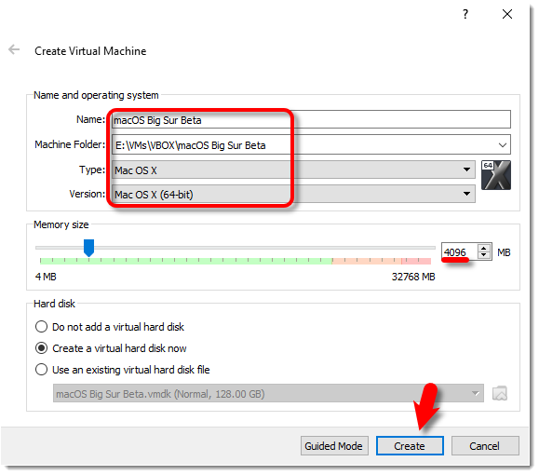Open the existing disk file dropdown

coord(268,393)
